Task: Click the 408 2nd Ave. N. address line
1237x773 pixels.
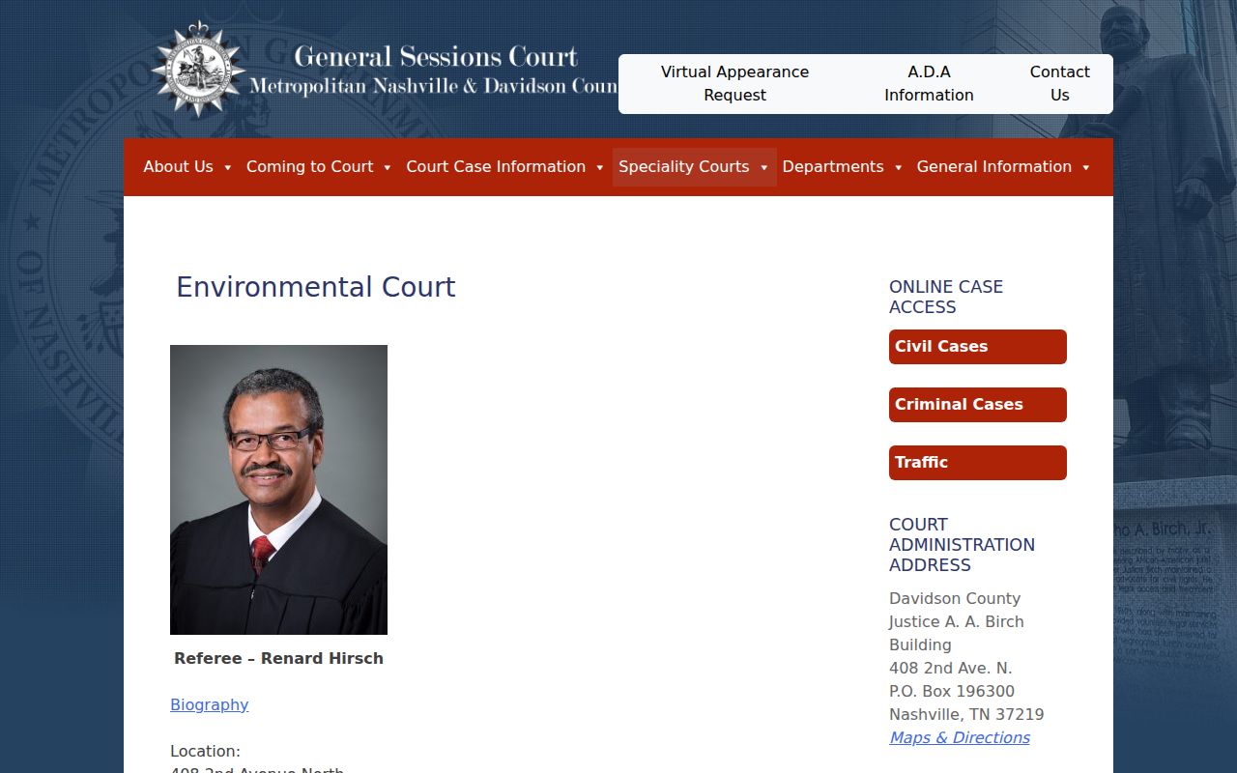Action: click(951, 668)
